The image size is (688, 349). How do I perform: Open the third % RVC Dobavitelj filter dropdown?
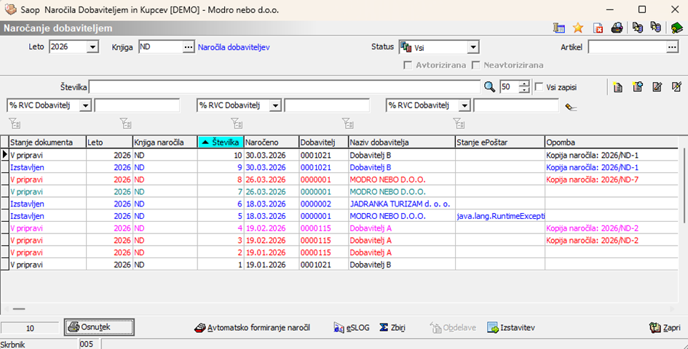464,105
